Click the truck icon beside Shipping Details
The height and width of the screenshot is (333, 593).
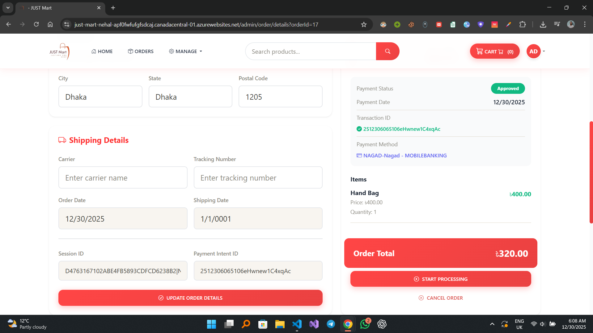pos(62,140)
